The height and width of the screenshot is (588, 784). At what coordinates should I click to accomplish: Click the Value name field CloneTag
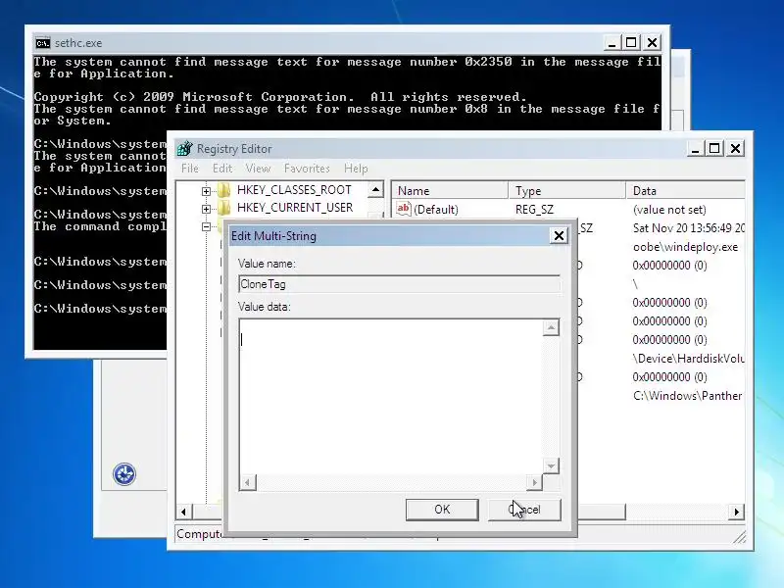click(x=400, y=284)
